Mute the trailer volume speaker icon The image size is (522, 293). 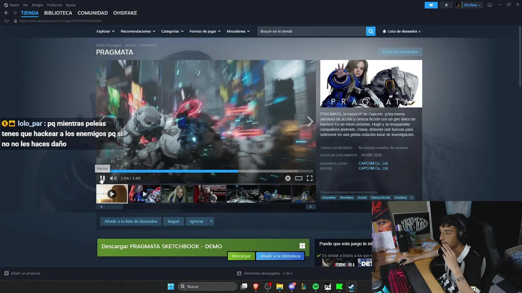click(113, 178)
